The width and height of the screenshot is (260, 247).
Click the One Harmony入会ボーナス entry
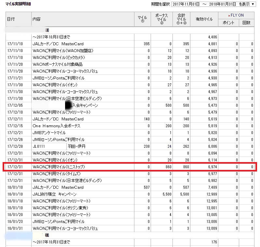coord(56,126)
